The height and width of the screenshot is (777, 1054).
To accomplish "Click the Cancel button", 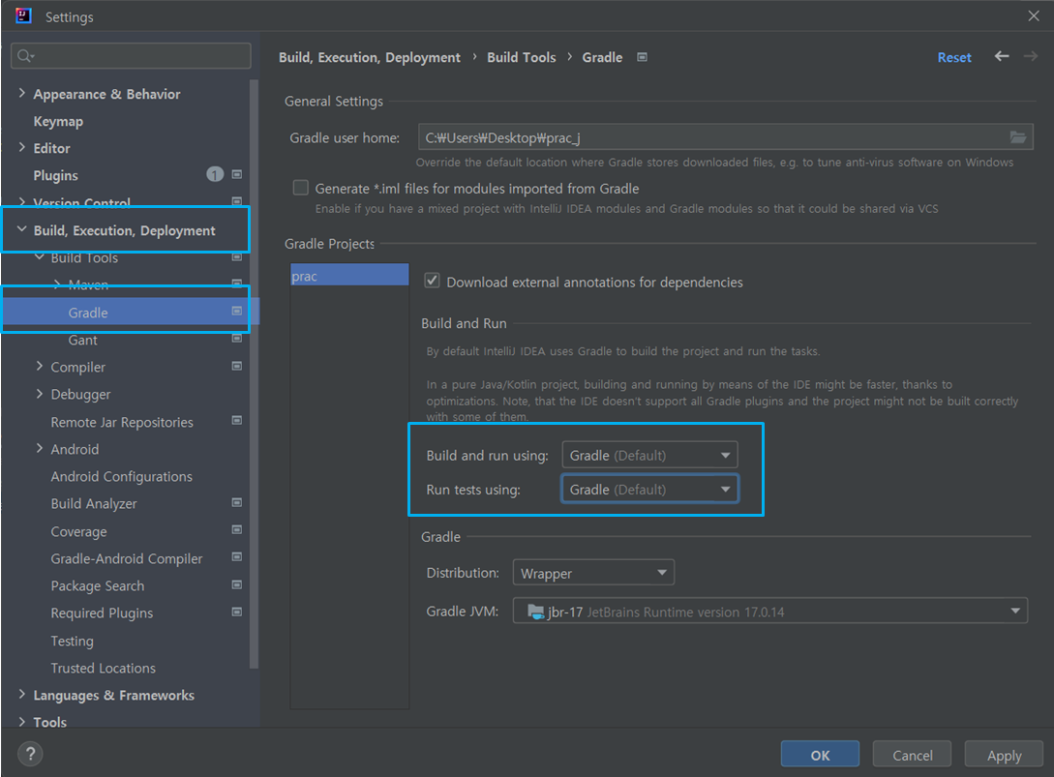I will 912,754.
